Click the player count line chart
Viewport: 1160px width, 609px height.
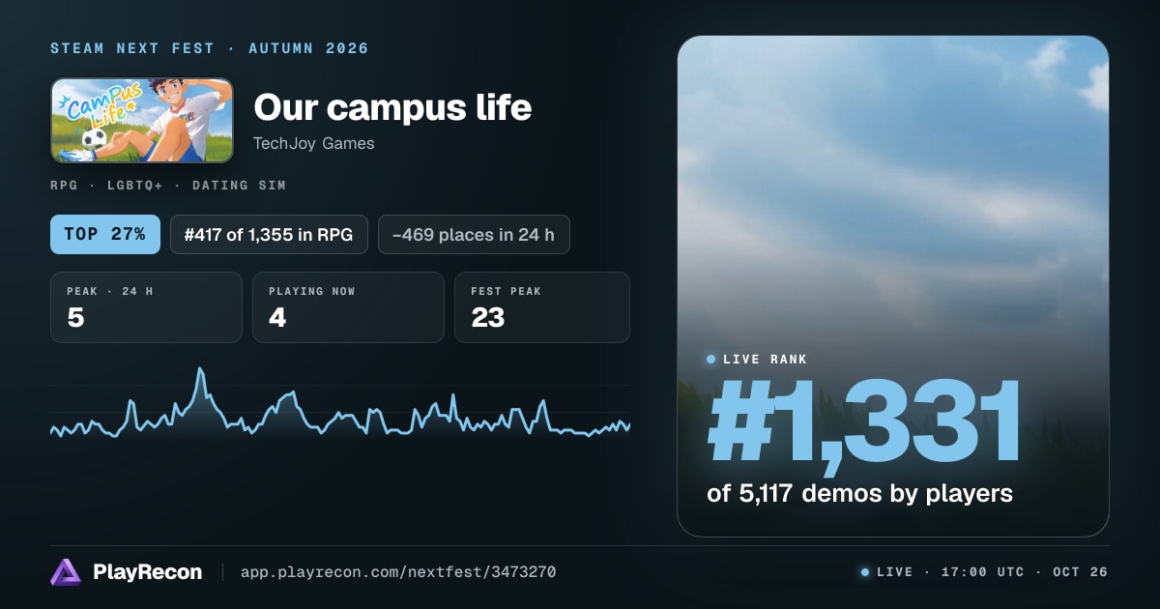pos(340,404)
